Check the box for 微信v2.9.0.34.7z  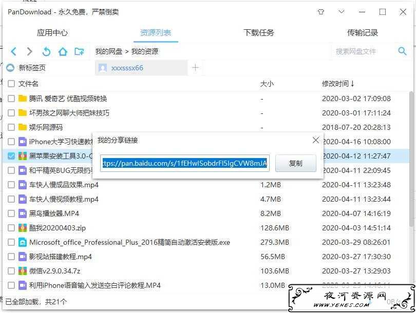[x=11, y=271]
